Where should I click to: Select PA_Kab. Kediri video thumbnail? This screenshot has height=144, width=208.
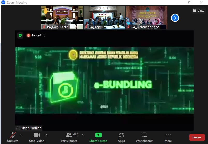pyautogui.click(x=62, y=18)
